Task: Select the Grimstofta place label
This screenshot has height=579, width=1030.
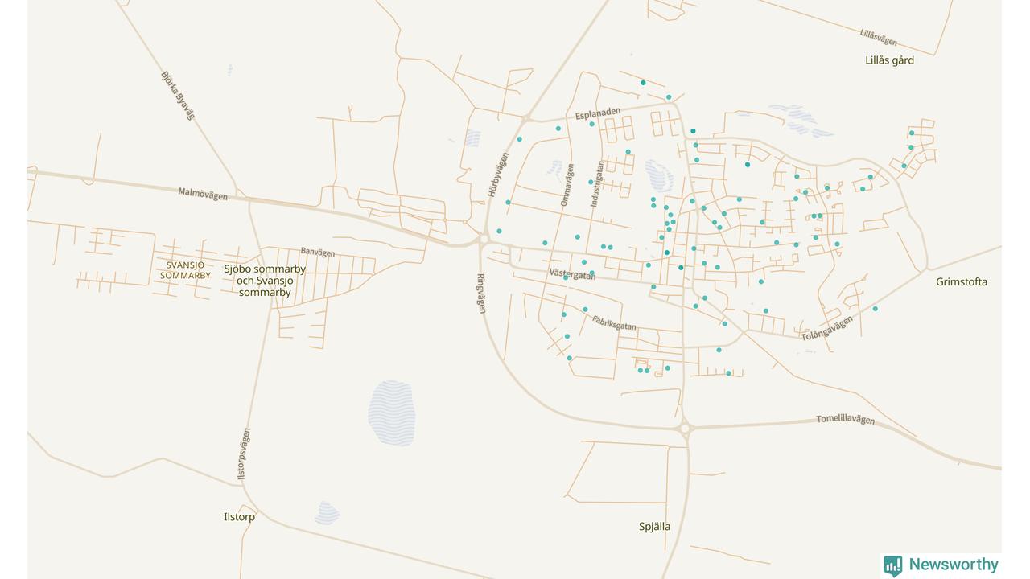Action: click(961, 282)
